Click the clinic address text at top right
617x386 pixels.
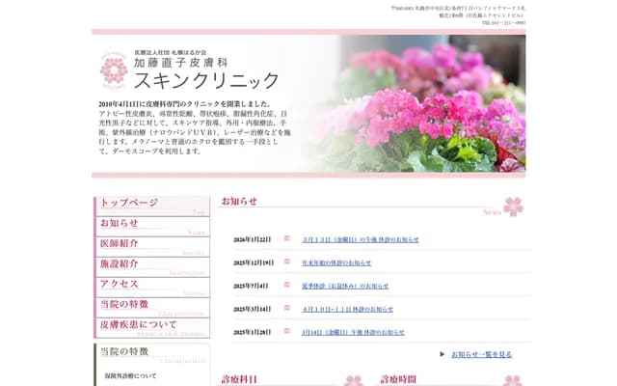tap(458, 12)
